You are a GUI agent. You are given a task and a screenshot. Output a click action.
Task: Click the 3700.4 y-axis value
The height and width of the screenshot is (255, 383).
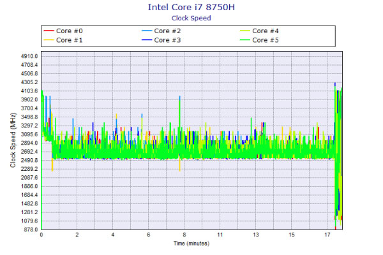click(29, 108)
